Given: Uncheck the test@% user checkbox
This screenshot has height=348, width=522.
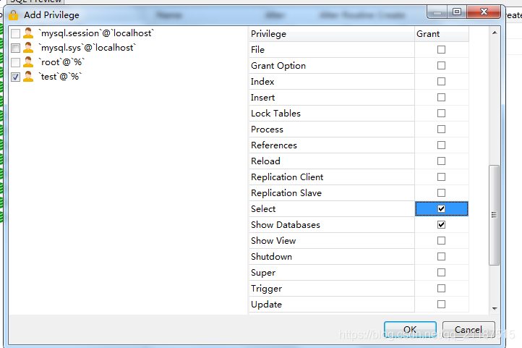Looking at the screenshot, I should [x=15, y=77].
